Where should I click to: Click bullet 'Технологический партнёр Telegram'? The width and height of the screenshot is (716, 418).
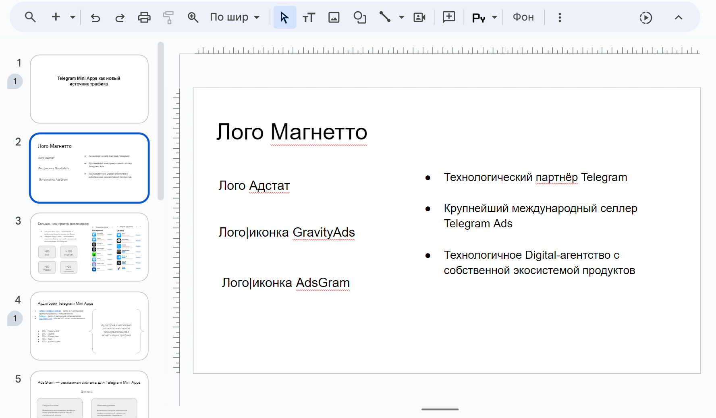[x=535, y=177]
